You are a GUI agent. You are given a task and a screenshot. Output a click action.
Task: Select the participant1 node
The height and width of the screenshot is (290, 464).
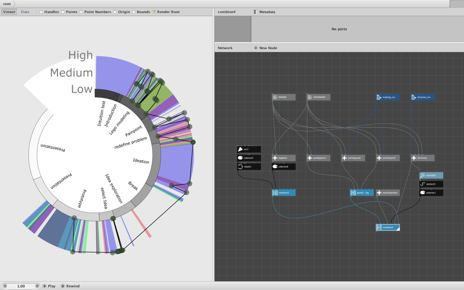pos(318,158)
